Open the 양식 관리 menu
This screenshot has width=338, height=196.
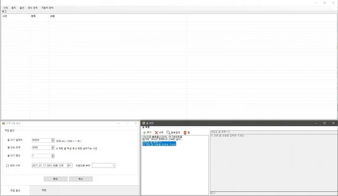tap(33, 8)
